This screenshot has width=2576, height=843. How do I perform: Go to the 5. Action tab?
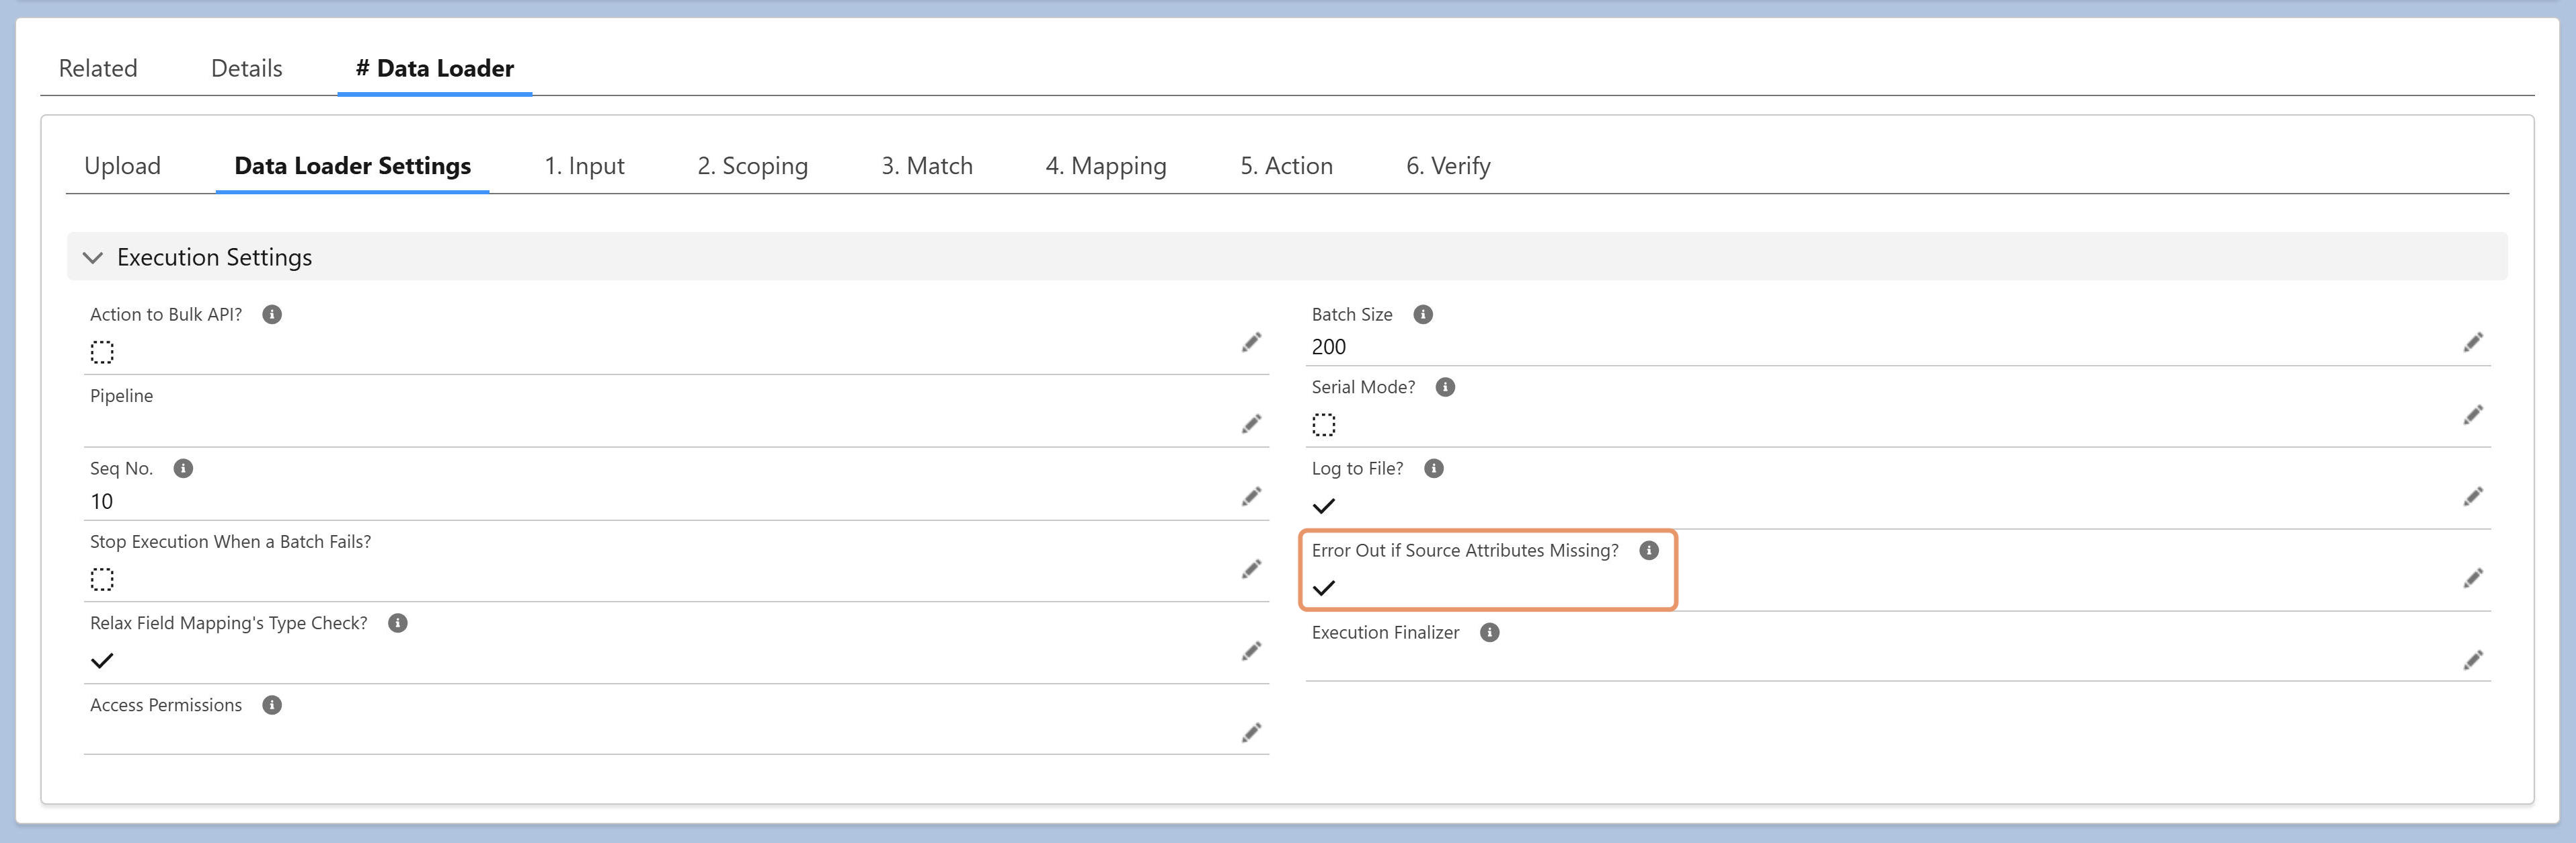[1286, 166]
